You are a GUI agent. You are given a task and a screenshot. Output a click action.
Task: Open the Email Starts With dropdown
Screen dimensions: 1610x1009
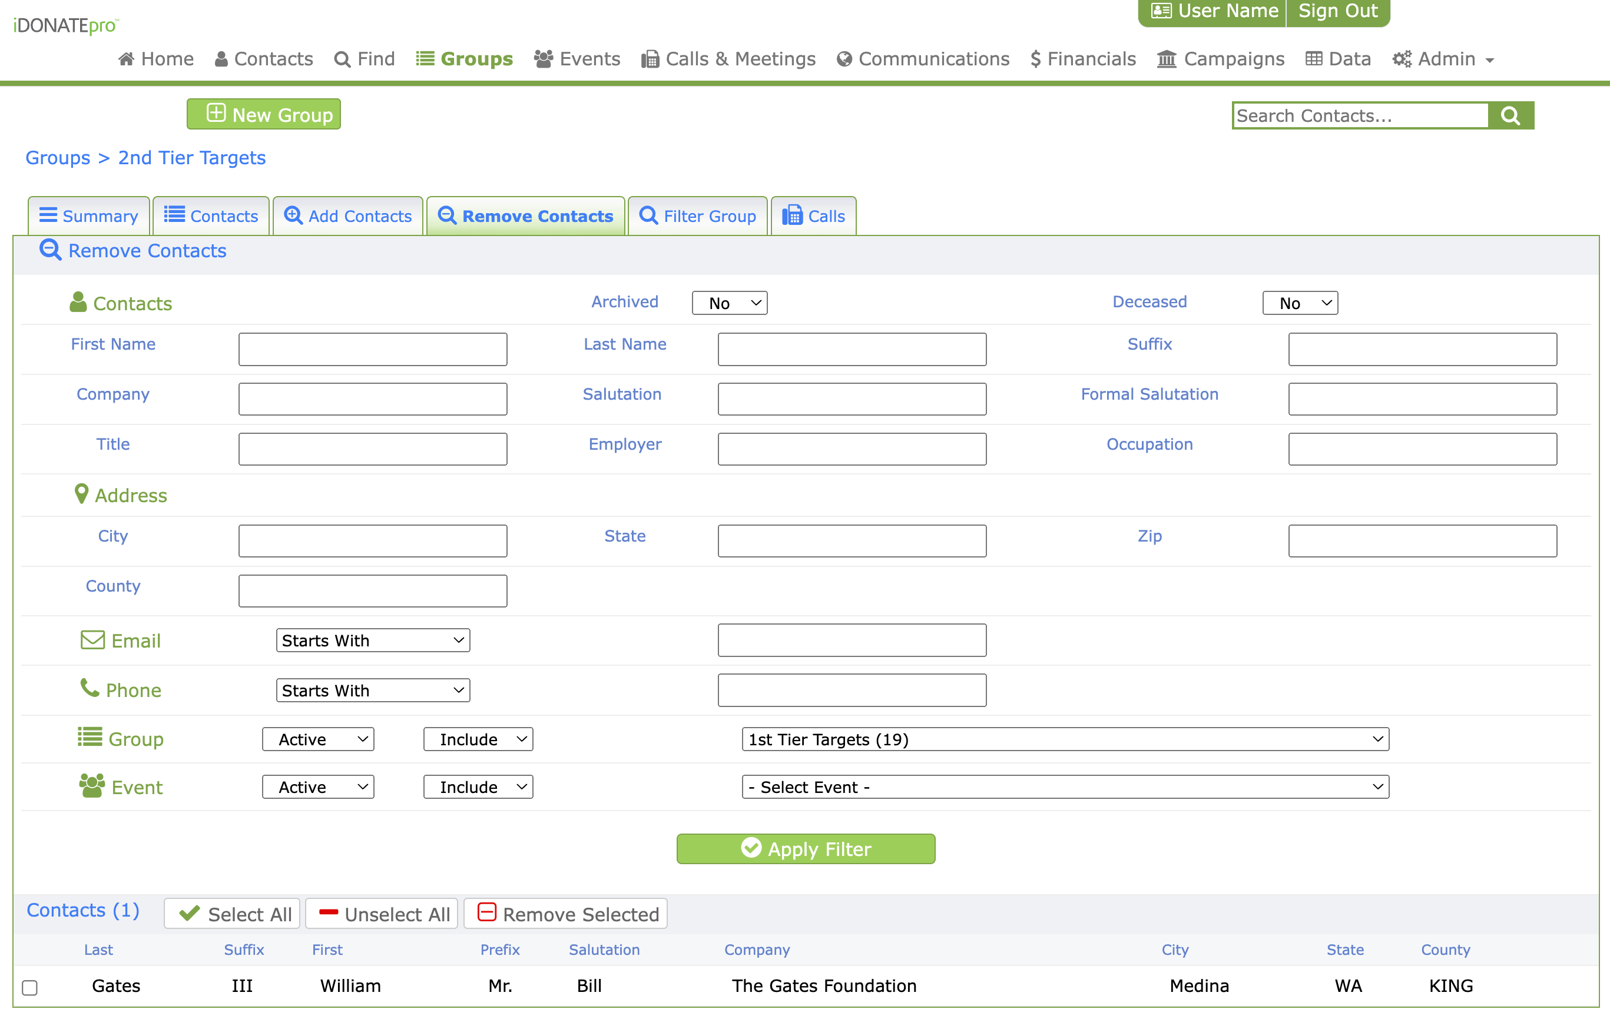(x=373, y=640)
